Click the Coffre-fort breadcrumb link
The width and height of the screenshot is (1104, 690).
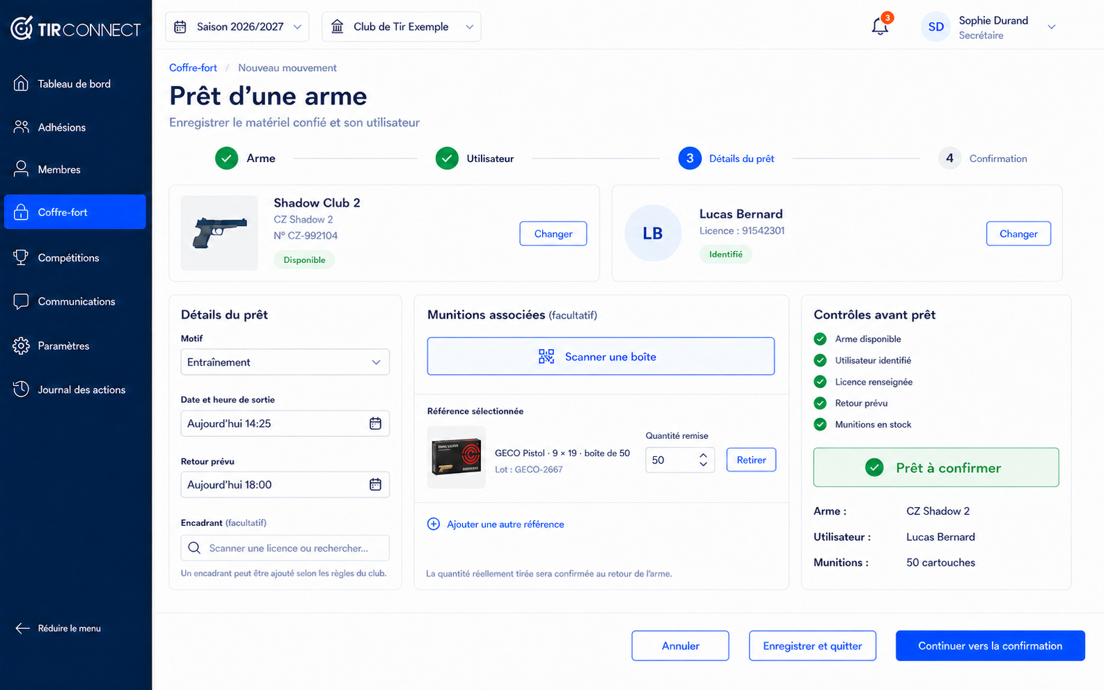193,67
